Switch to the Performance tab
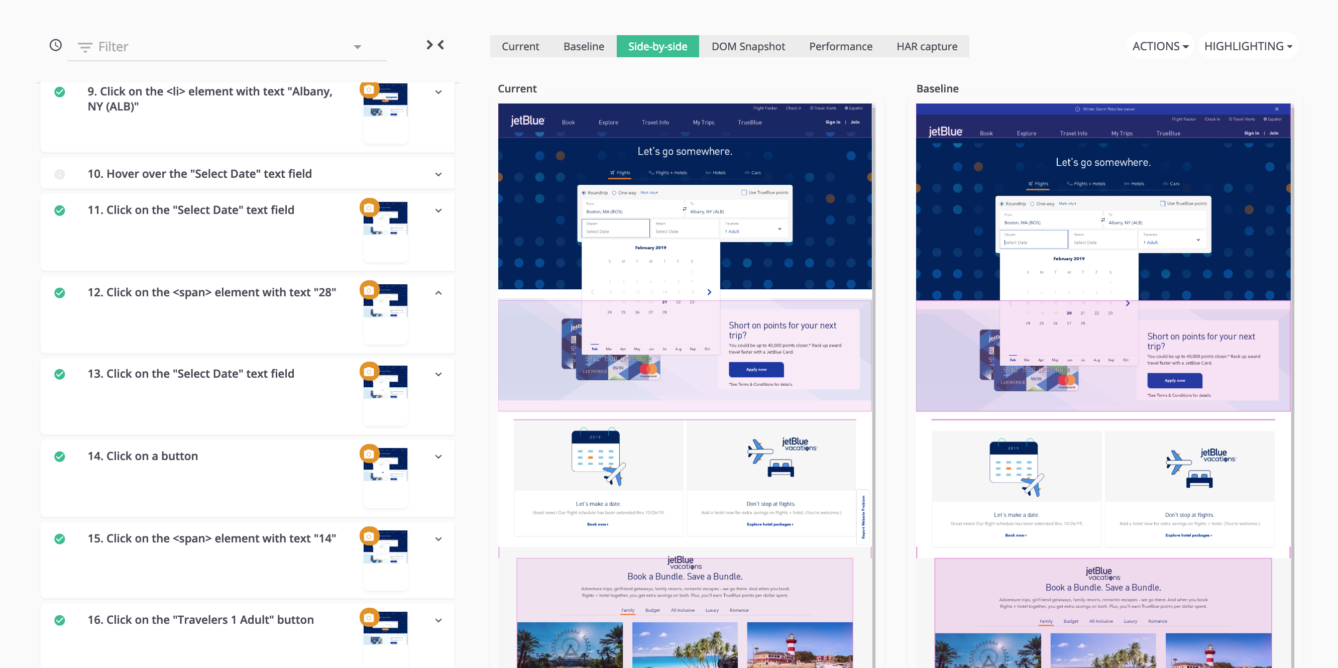Viewport: 1338px width, 668px height. (x=840, y=46)
